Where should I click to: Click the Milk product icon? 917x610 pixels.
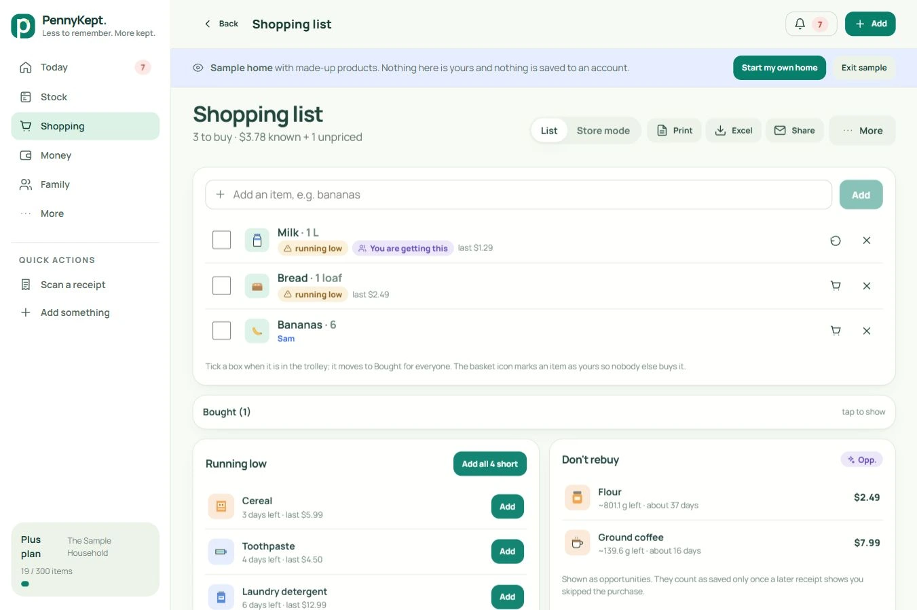click(257, 240)
